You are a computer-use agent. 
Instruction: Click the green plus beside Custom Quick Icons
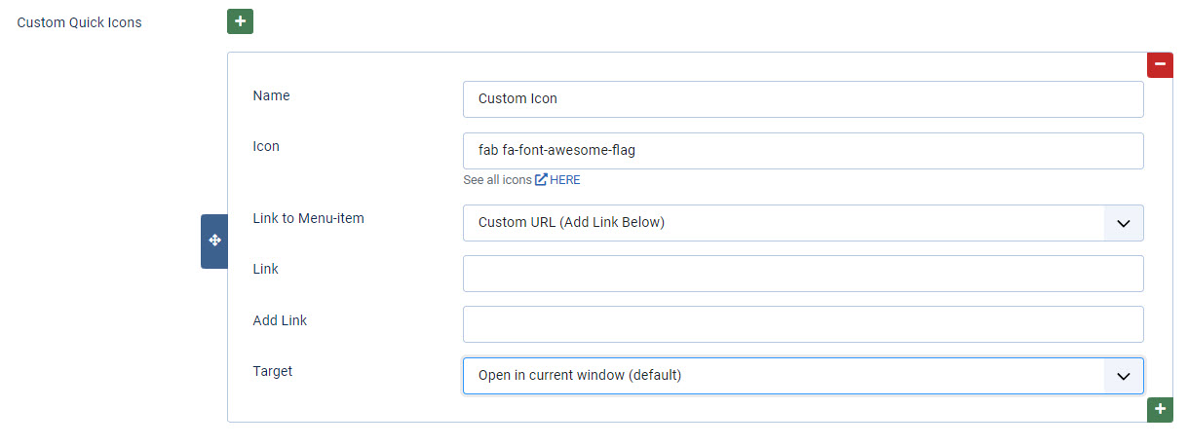coord(240,21)
